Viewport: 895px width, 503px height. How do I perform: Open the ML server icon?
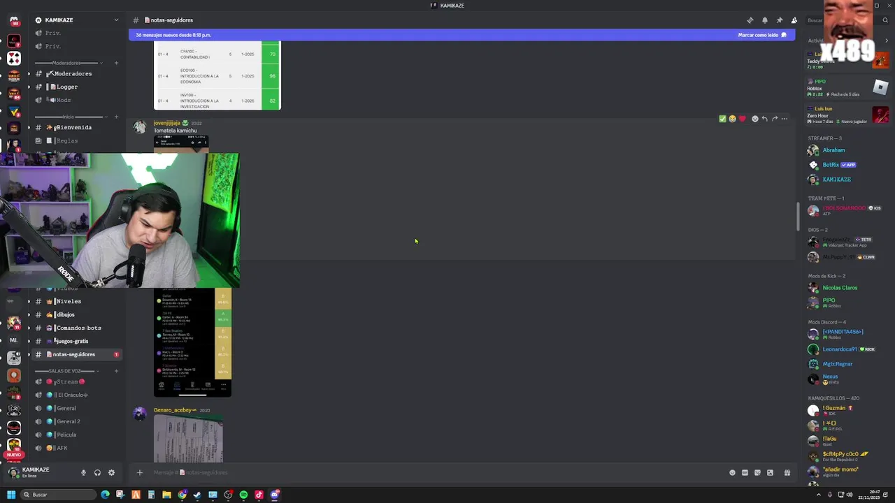[x=14, y=340]
